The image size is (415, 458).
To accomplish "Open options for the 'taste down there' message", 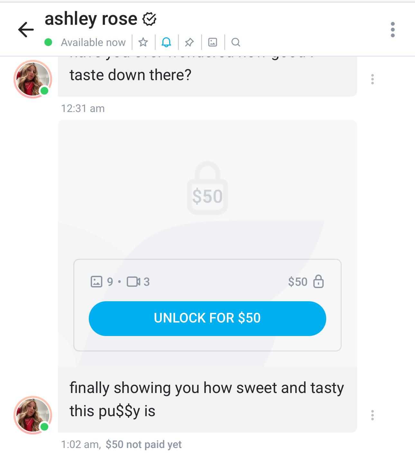I will pyautogui.click(x=372, y=79).
